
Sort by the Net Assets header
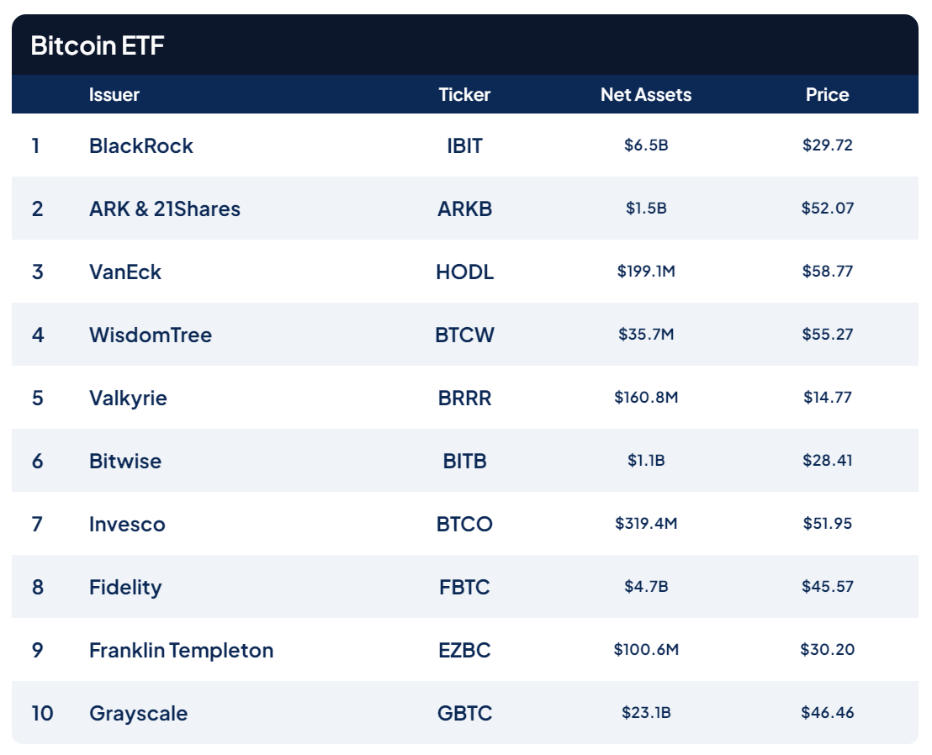[x=645, y=95]
